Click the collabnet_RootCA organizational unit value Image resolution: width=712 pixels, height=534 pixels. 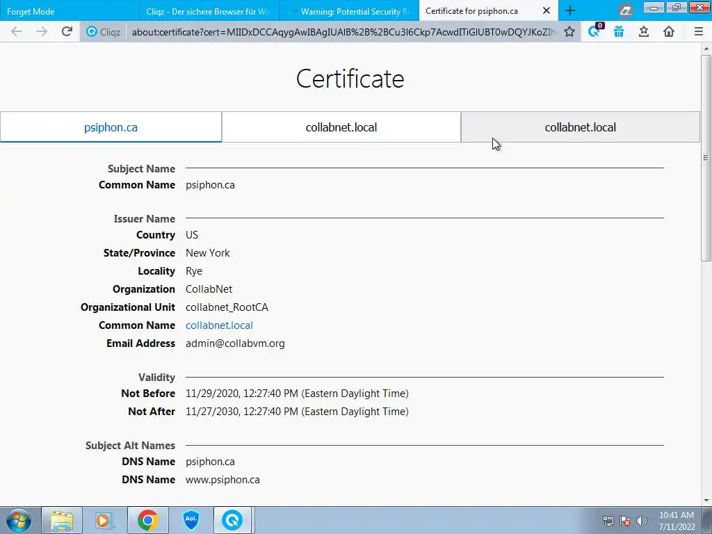pos(227,307)
